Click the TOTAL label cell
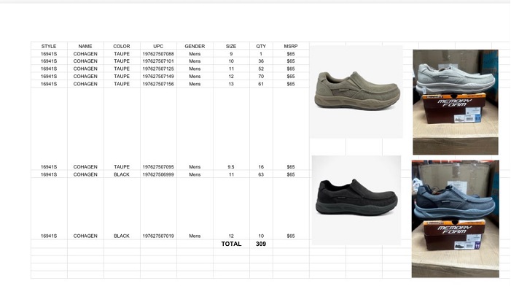Image resolution: width=511 pixels, height=286 pixels. pyautogui.click(x=231, y=244)
